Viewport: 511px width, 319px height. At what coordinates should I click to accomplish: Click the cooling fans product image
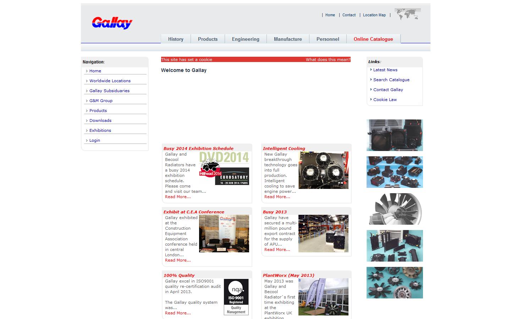(323, 170)
